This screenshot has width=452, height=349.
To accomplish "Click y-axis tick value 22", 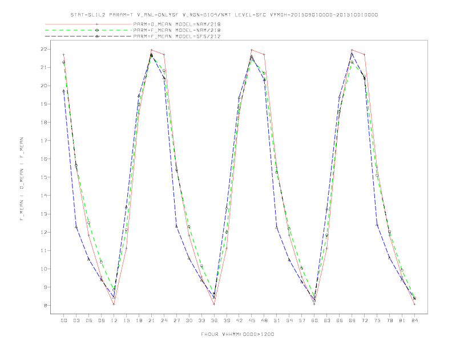I will click(43, 49).
